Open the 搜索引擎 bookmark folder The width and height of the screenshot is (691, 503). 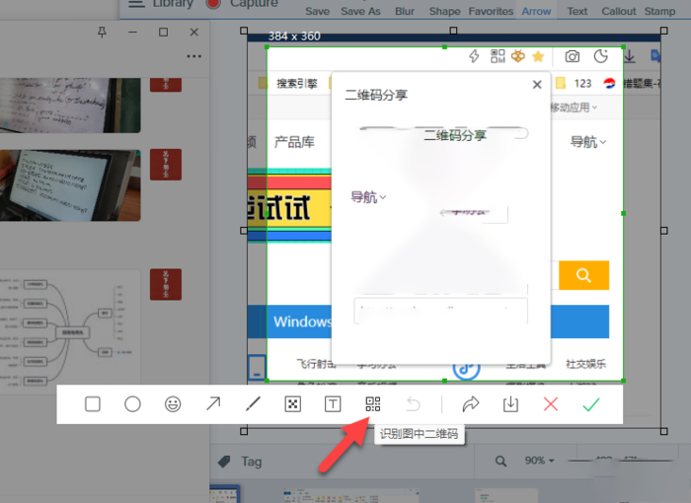[288, 83]
